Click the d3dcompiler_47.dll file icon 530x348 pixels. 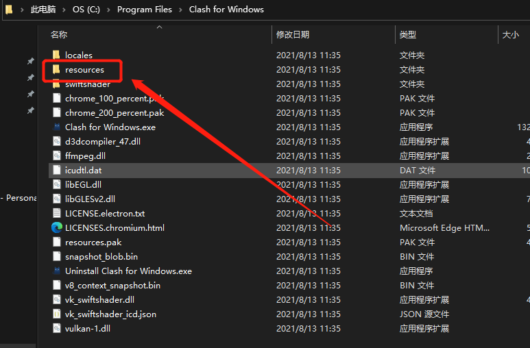coord(57,141)
